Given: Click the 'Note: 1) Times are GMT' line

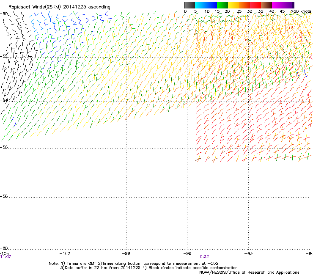Looking at the screenshot, I should click(x=134, y=264).
